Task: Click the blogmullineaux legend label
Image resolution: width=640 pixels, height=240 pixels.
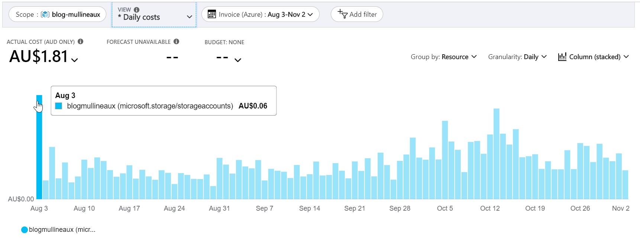Action: pos(62,230)
